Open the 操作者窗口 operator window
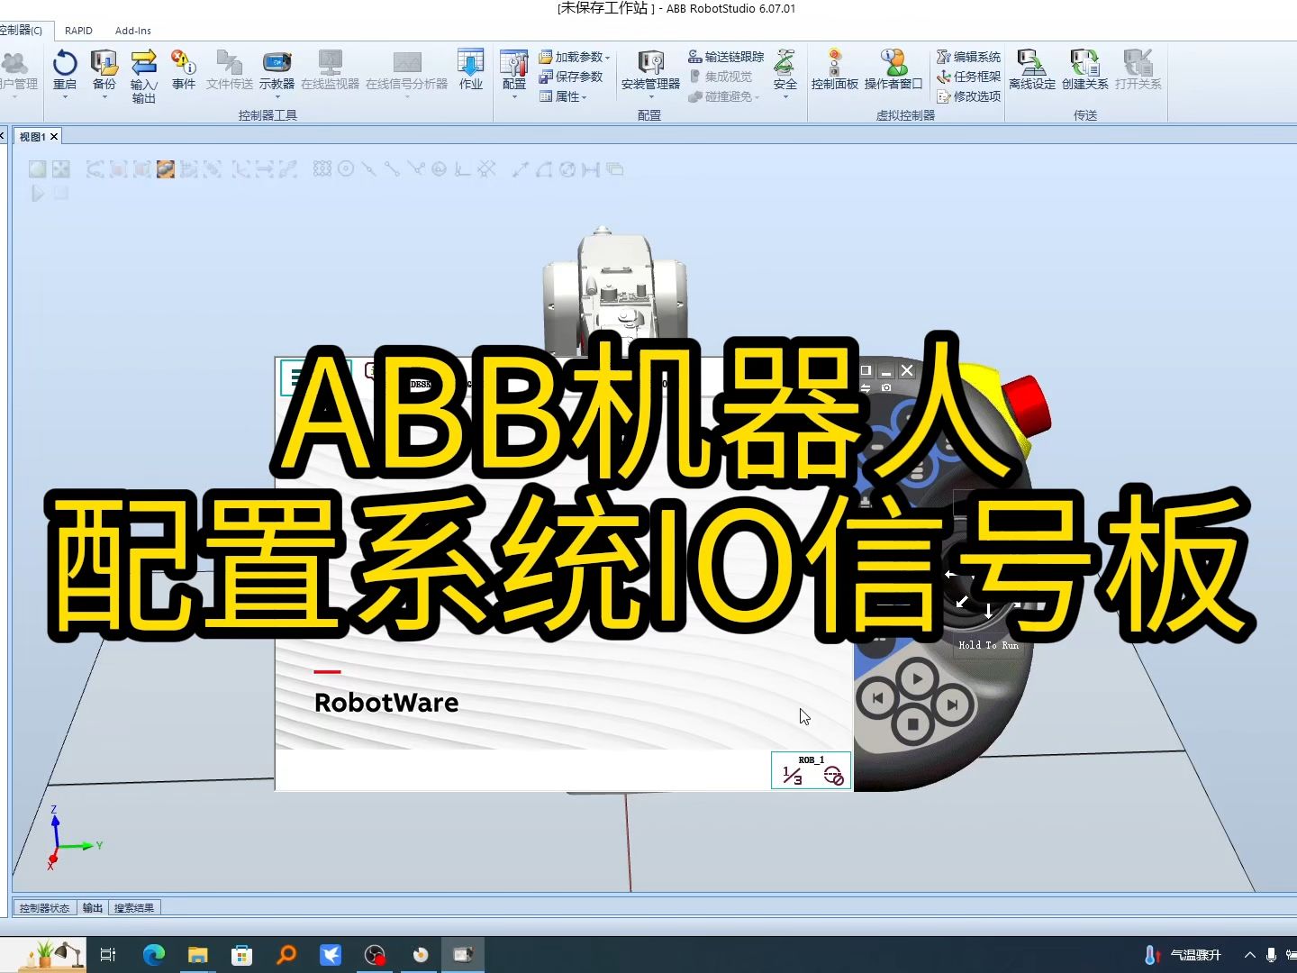Screen dimensions: 1297x973 (893, 71)
